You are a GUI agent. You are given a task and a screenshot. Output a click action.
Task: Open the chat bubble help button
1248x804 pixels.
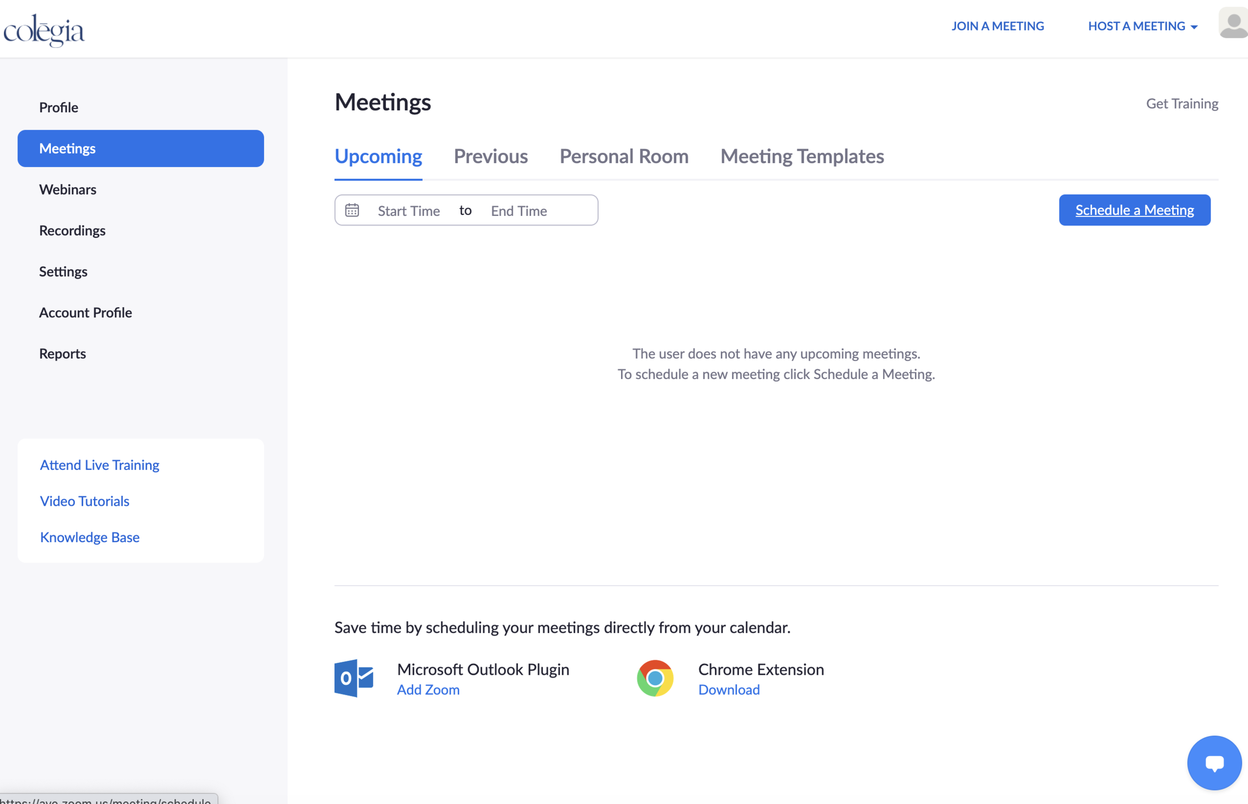pos(1214,762)
